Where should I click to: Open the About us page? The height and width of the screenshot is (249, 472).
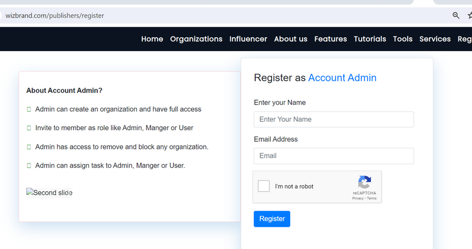[290, 39]
